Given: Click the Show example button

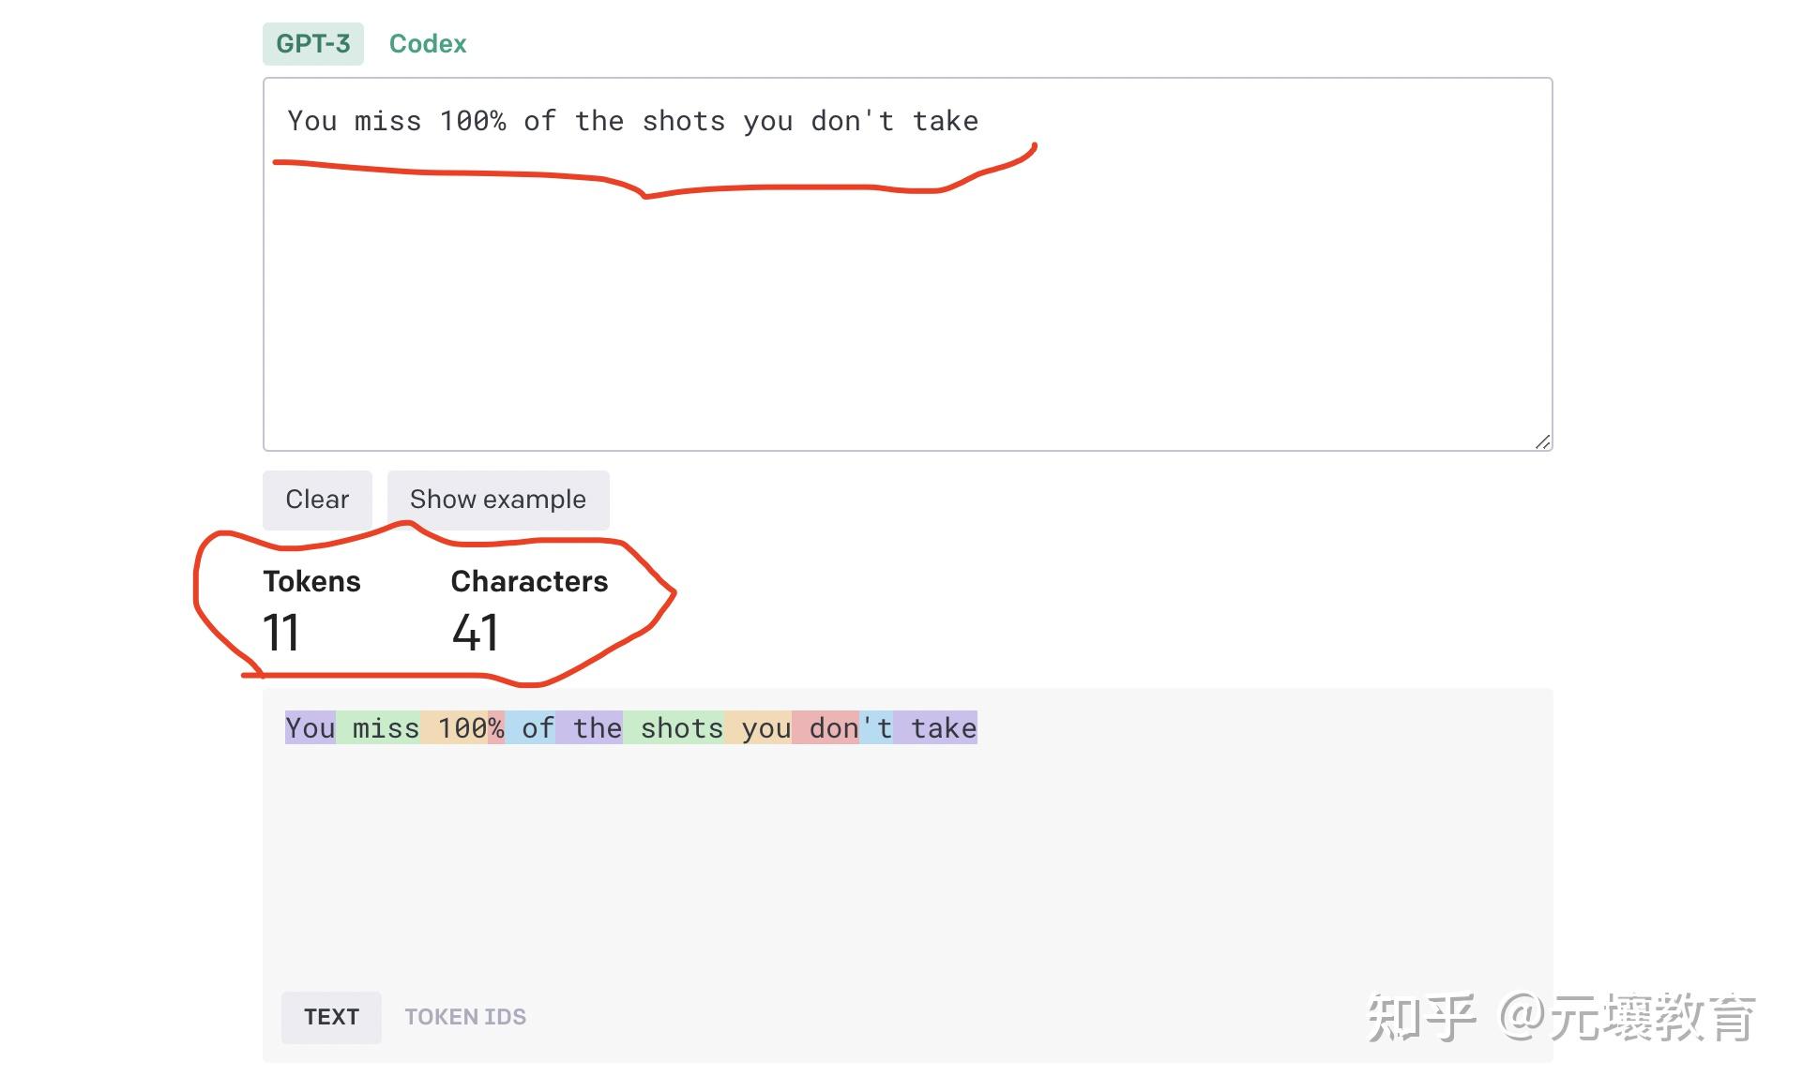Looking at the screenshot, I should [497, 500].
